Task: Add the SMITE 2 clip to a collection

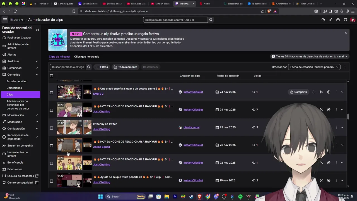Action: coord(329,92)
